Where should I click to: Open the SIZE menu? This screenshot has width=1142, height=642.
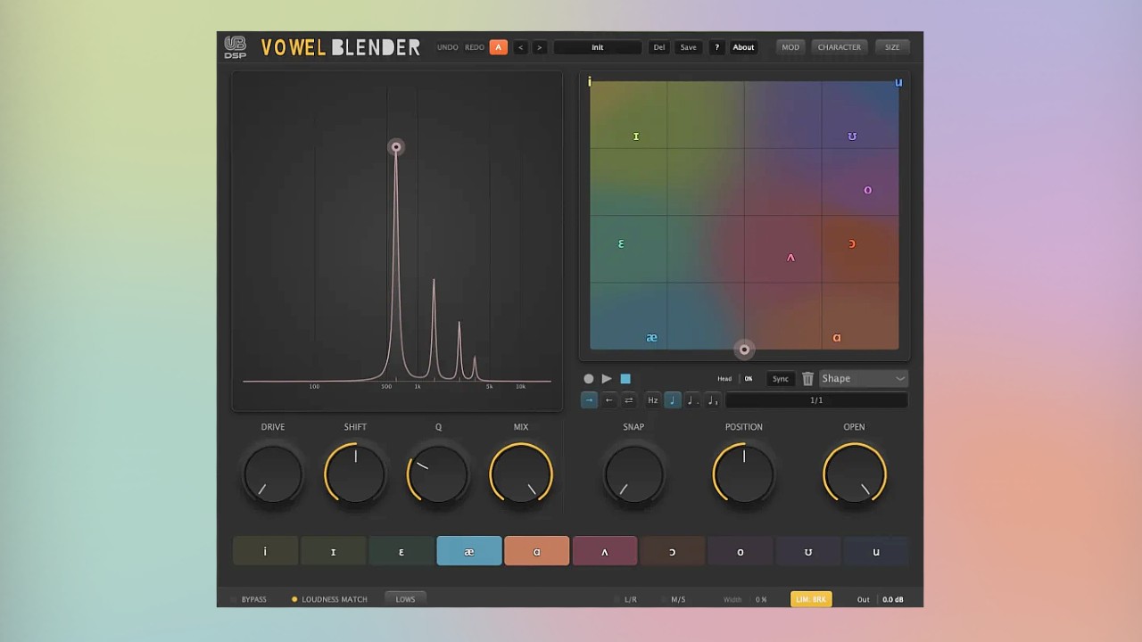click(x=892, y=47)
